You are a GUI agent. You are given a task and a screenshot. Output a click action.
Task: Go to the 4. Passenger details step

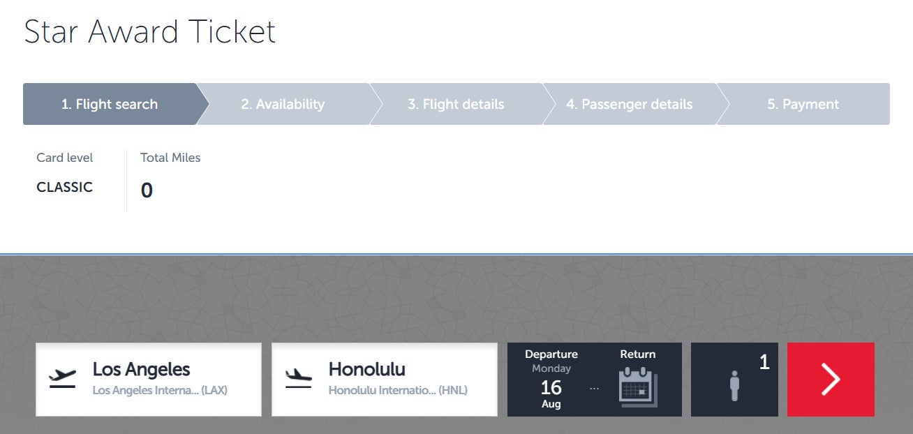pyautogui.click(x=630, y=104)
